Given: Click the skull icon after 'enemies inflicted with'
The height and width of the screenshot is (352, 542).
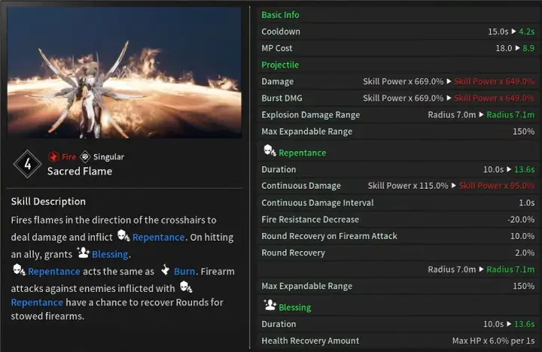Looking at the screenshot, I should click(185, 288).
